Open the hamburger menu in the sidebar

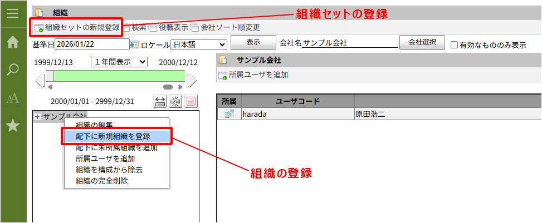pyautogui.click(x=13, y=13)
